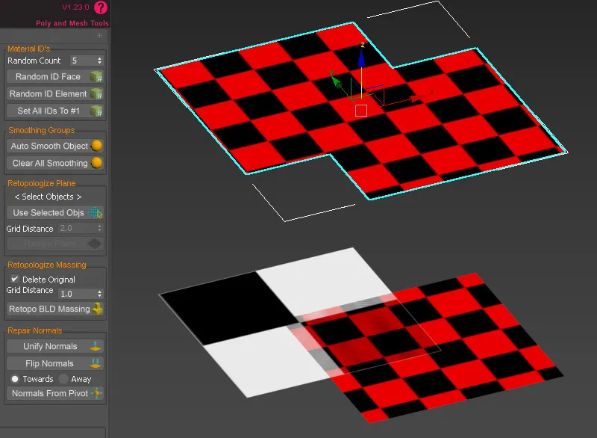Click the Use Selected Objs button
Screen dimensions: 597x438
(55, 213)
